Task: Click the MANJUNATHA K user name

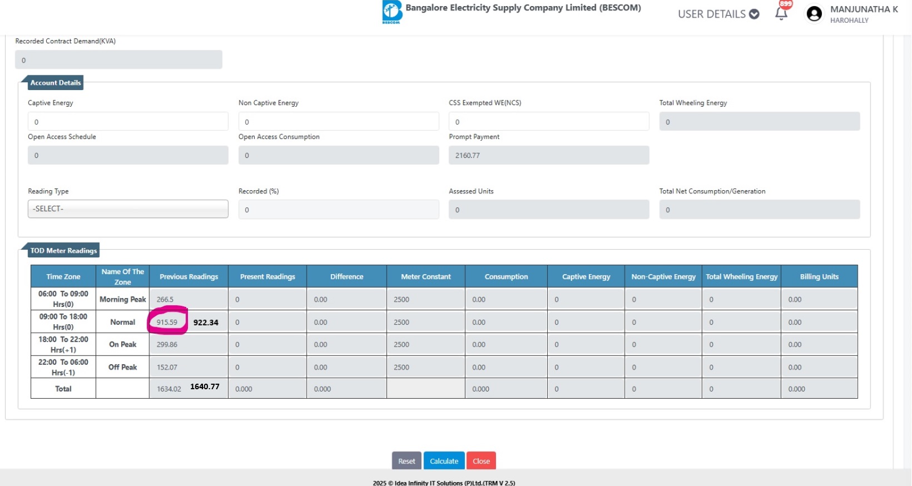Action: pos(864,9)
